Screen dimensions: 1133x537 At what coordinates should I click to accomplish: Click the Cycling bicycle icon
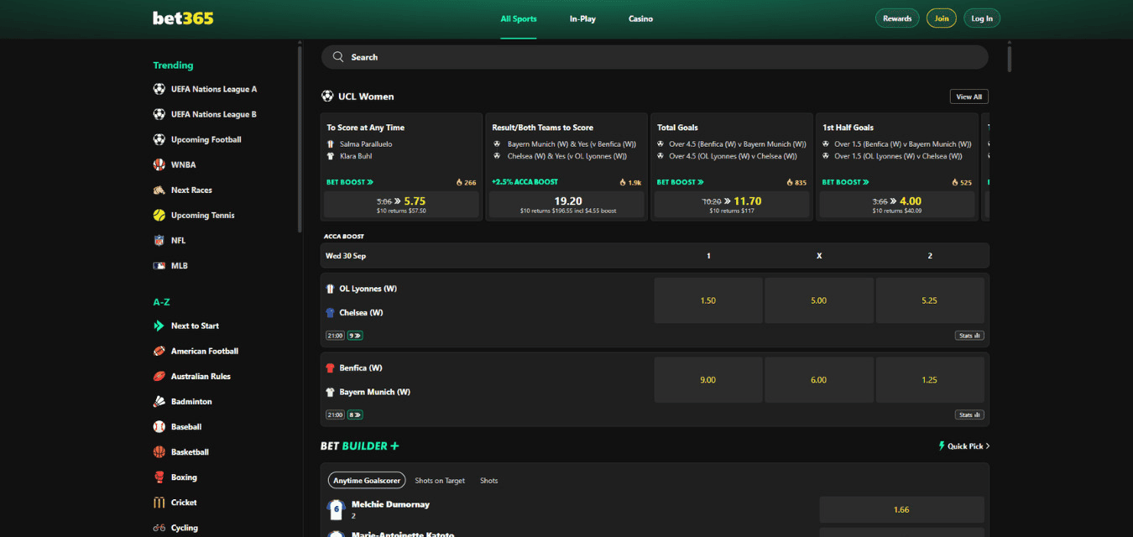click(x=159, y=528)
